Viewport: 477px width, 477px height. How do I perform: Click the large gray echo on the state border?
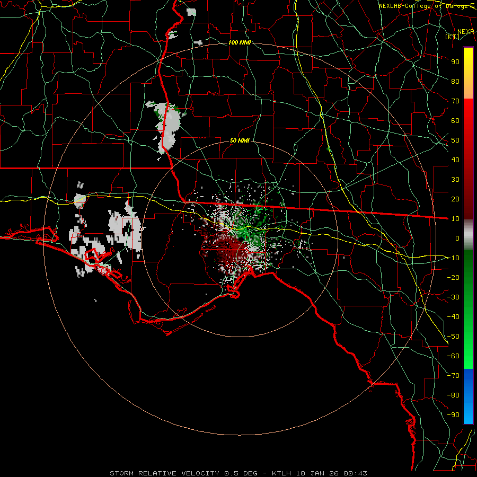167,128
